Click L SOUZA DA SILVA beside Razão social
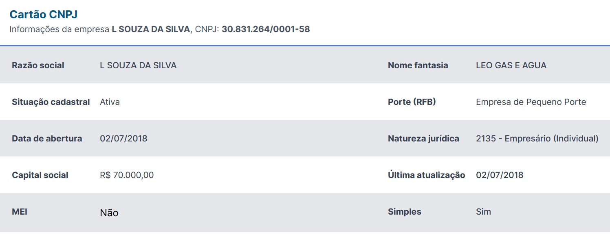 (138, 65)
